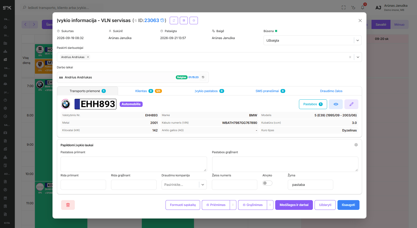Switch to the Klientas tab
Image resolution: width=417 pixels, height=228 pixels.
[x=141, y=91]
